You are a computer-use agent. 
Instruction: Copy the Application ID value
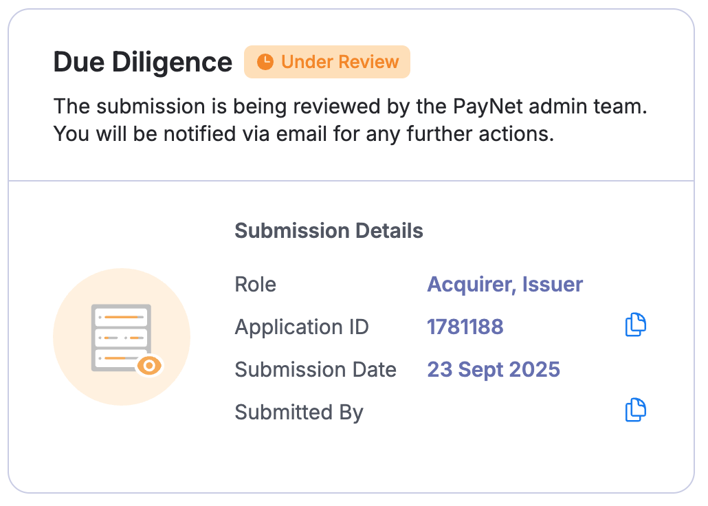tap(636, 325)
